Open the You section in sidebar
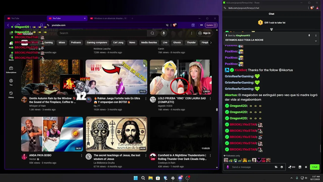Image resolution: width=323 pixels, height=182 pixels. pos(11,82)
